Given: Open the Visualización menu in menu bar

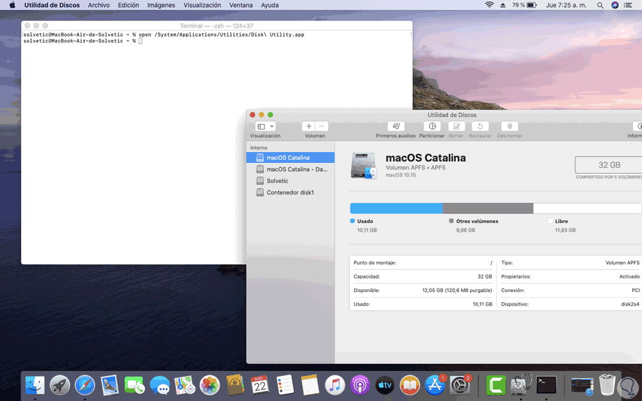Looking at the screenshot, I should click(202, 5).
